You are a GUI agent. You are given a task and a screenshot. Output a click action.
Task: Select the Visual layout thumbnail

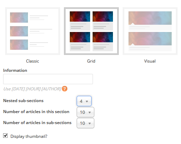pyautogui.click(x=150, y=31)
